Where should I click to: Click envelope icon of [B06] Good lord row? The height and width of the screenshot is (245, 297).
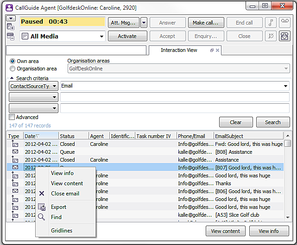15,191
